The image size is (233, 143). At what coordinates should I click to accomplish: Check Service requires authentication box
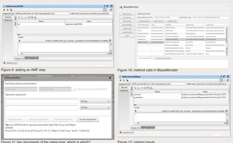pyautogui.click(x=74, y=89)
